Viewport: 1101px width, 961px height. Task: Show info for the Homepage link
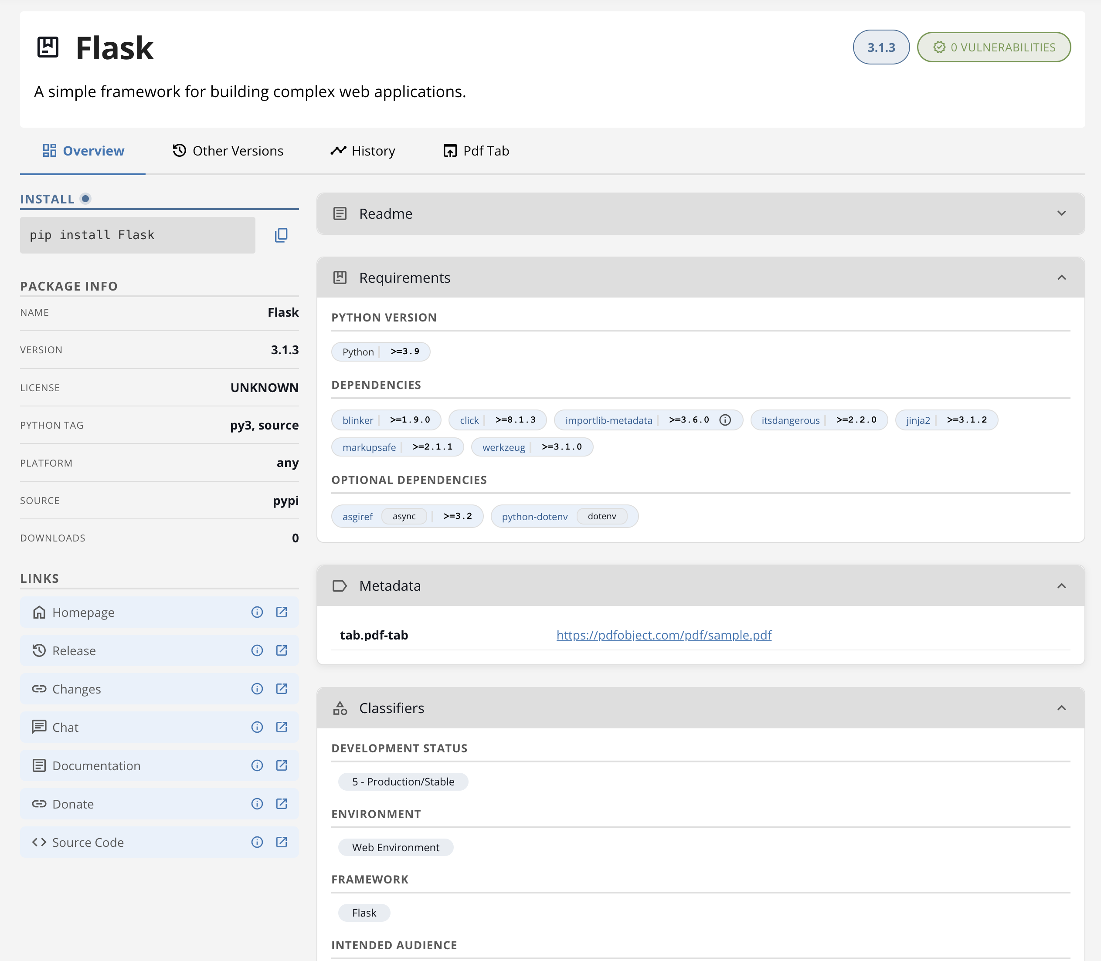click(257, 612)
